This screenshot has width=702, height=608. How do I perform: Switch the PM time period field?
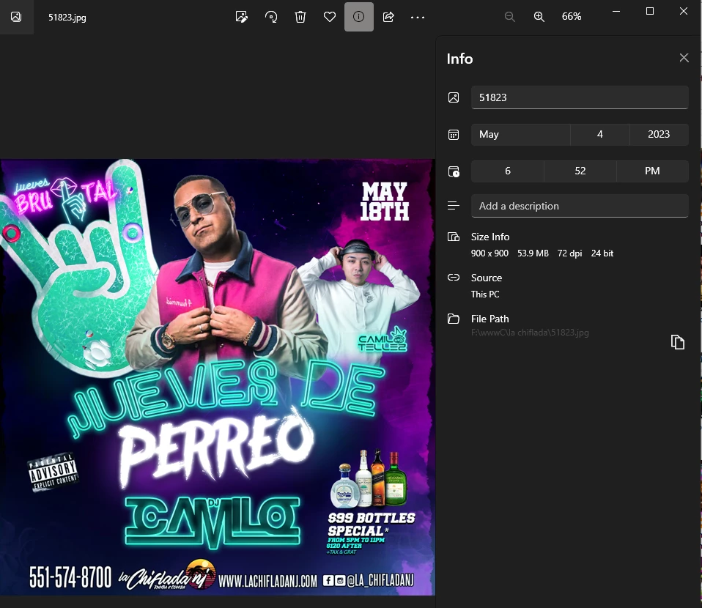pyautogui.click(x=652, y=171)
